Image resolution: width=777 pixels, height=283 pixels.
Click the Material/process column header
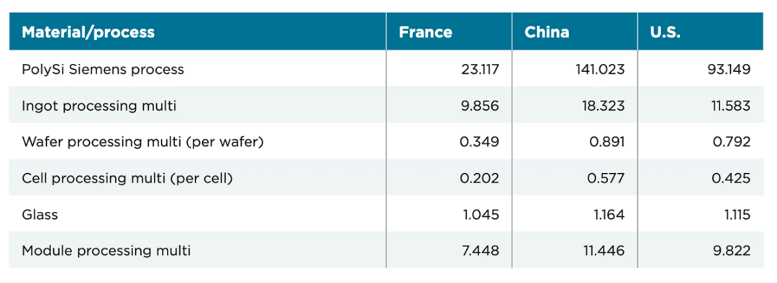(88, 32)
